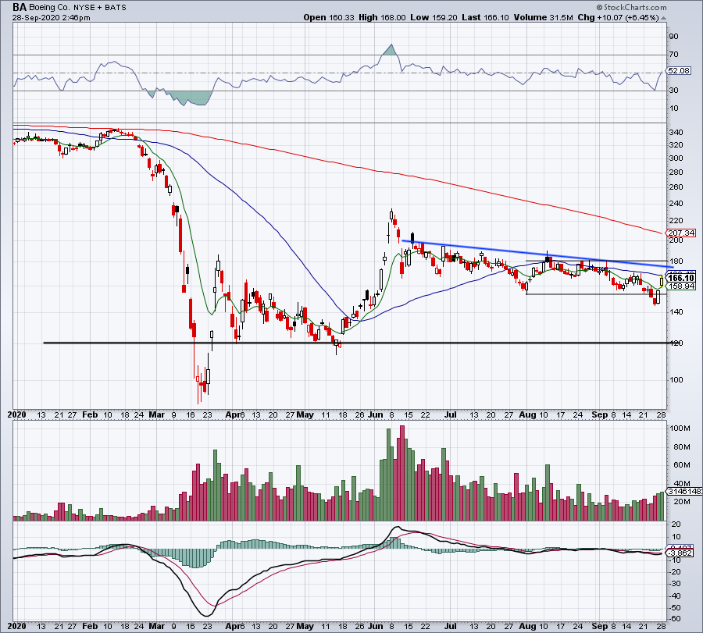The height and width of the screenshot is (633, 703).
Task: Click the Last 166.10 value in header
Action: 485,17
